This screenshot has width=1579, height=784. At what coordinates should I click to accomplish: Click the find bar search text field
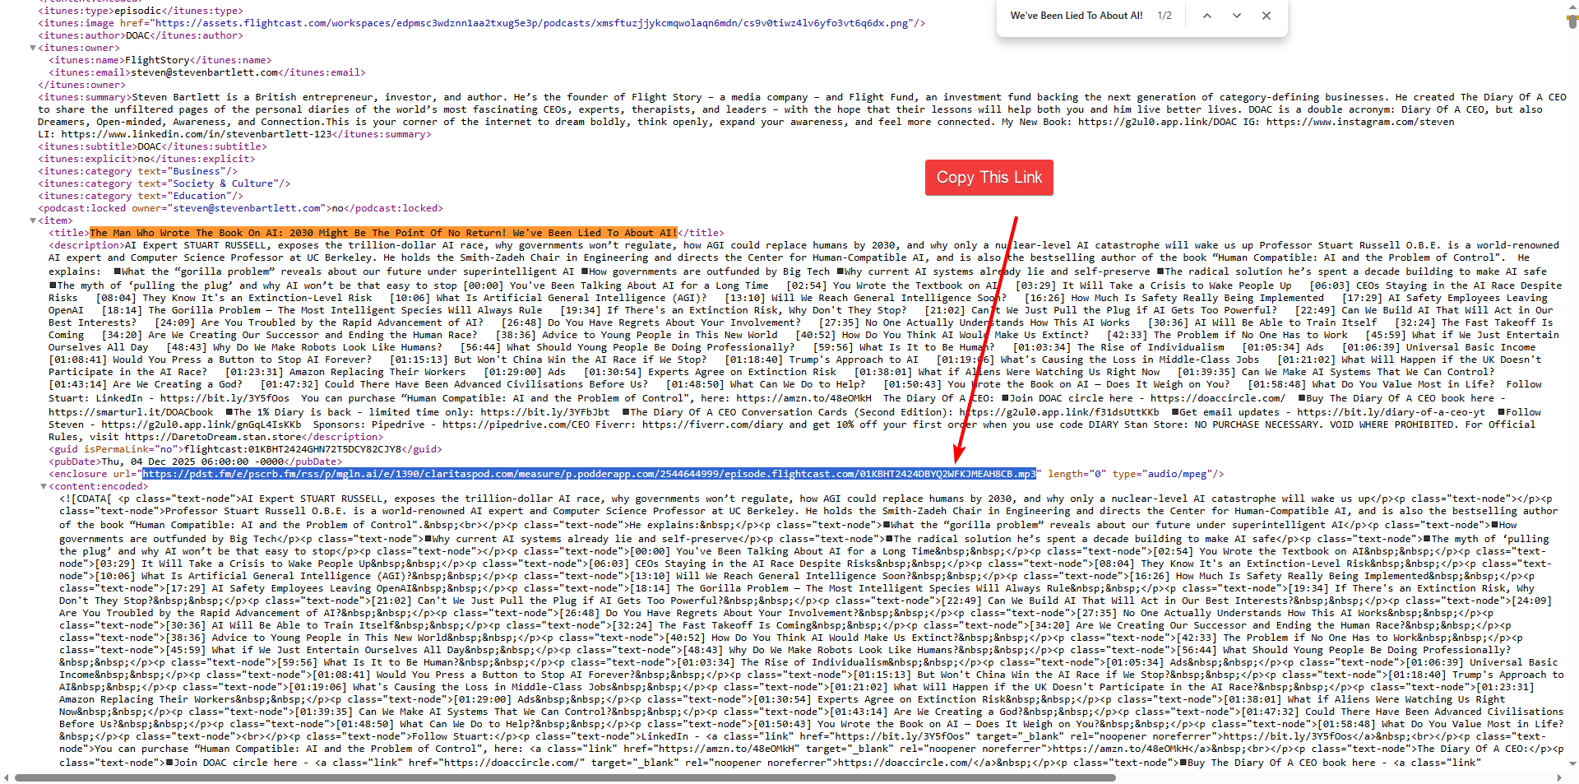pyautogui.click(x=1076, y=16)
